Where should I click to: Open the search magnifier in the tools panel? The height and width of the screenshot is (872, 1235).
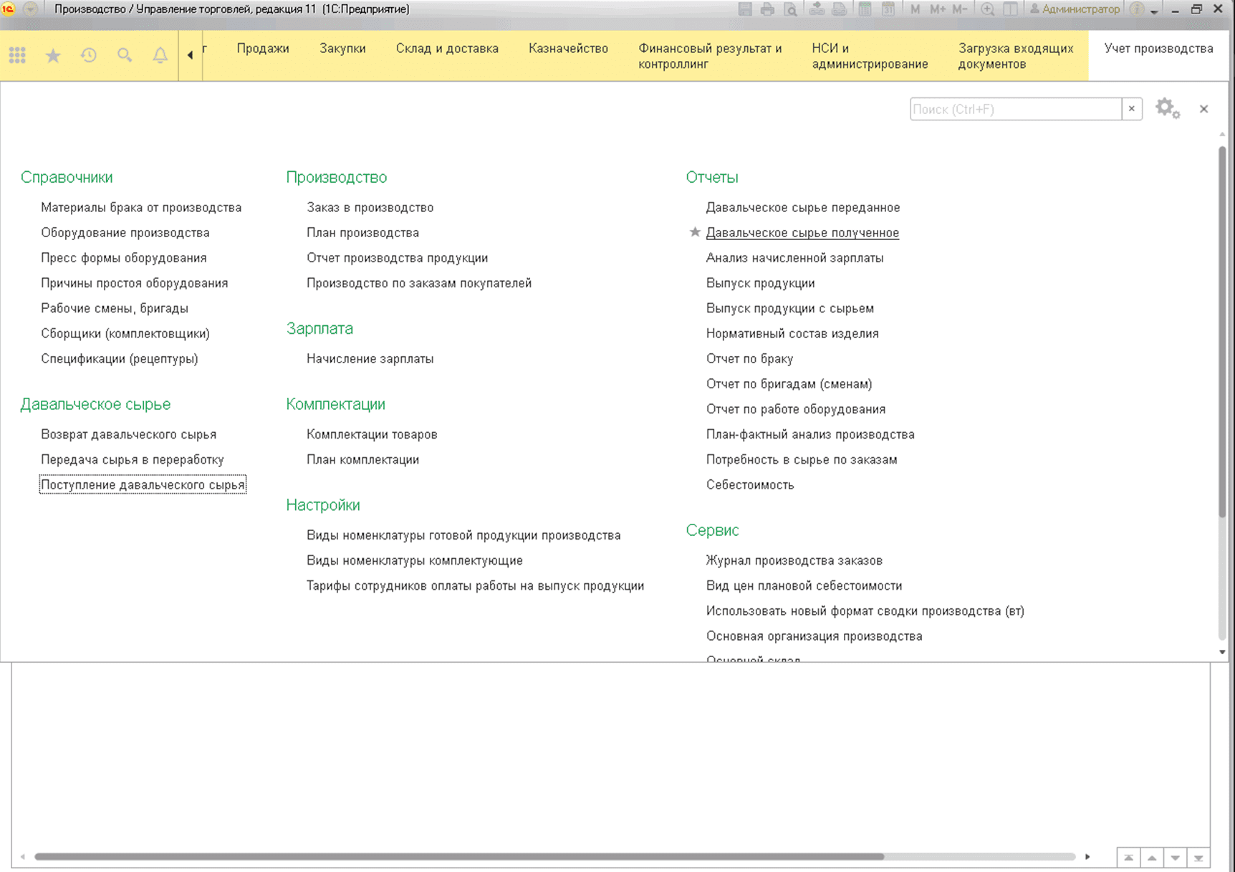125,55
